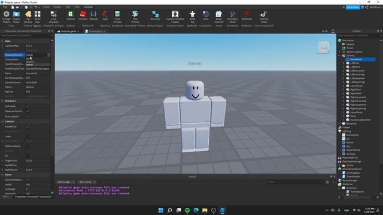Toggle the Archivable checkbox
The image size is (383, 215).
28,106
